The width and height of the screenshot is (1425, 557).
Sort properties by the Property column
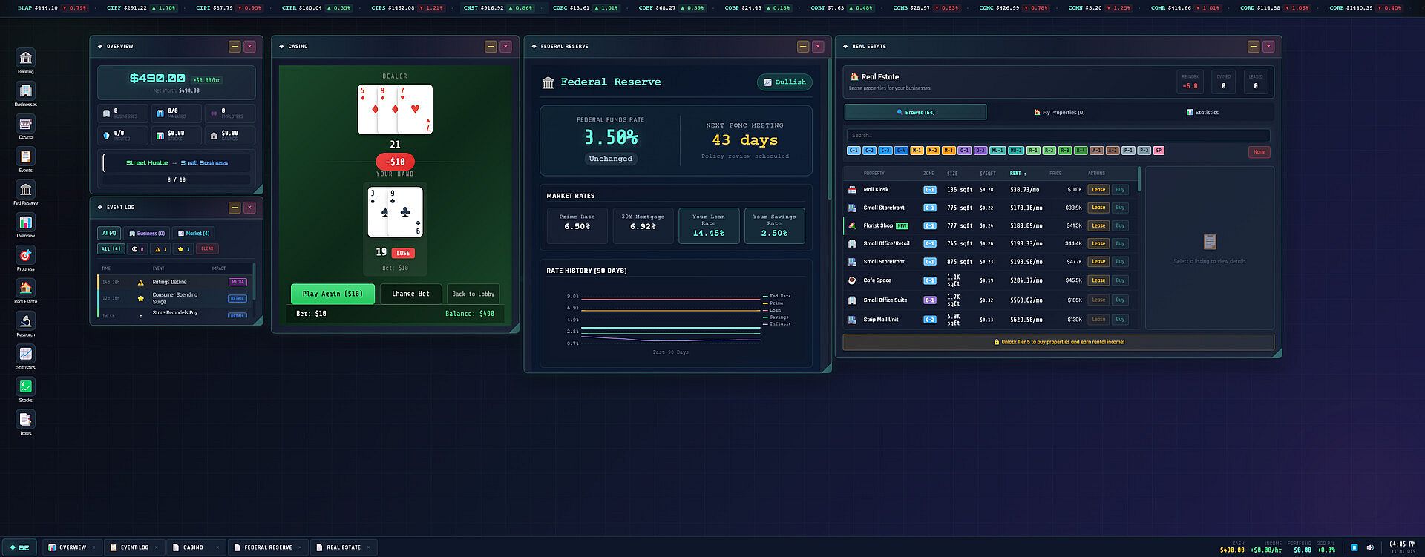[x=874, y=174]
